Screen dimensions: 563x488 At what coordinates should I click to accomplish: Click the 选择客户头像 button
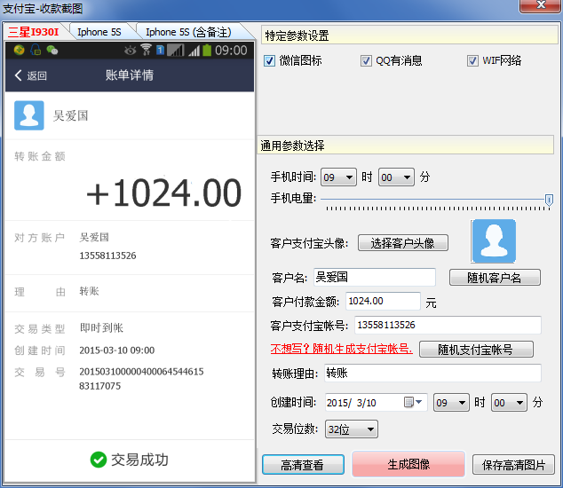[x=403, y=243]
